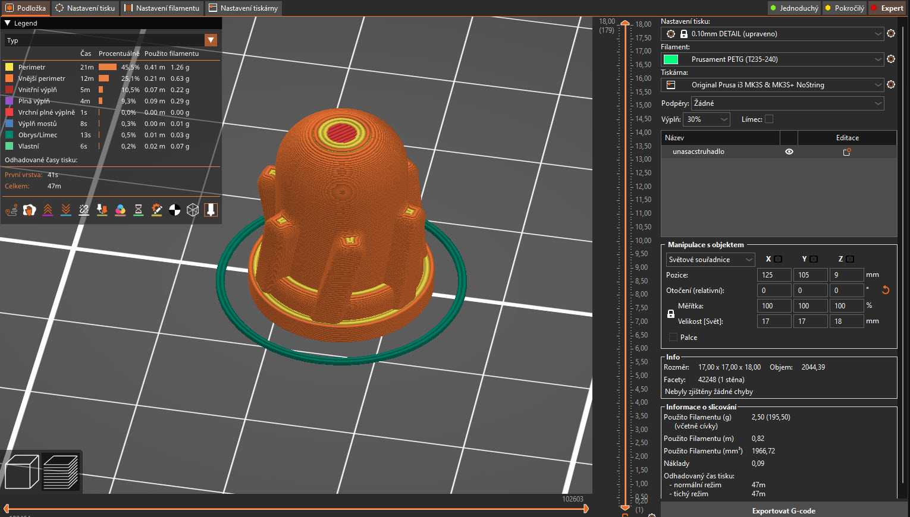
Task: Click position X field showing 125
Action: tap(774, 275)
